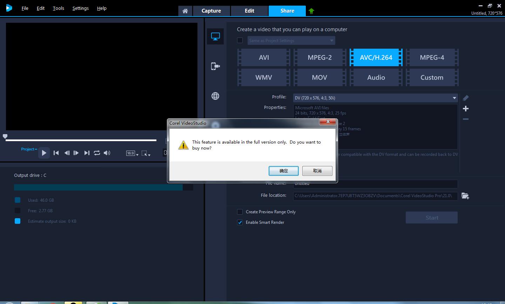Click the Free space color swatch
The height and width of the screenshot is (304, 505).
(x=18, y=210)
